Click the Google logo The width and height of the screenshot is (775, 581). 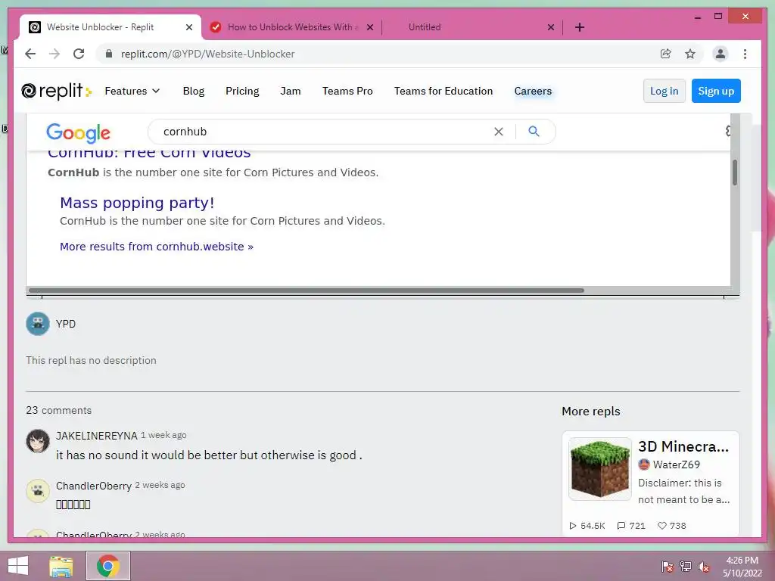coord(78,132)
